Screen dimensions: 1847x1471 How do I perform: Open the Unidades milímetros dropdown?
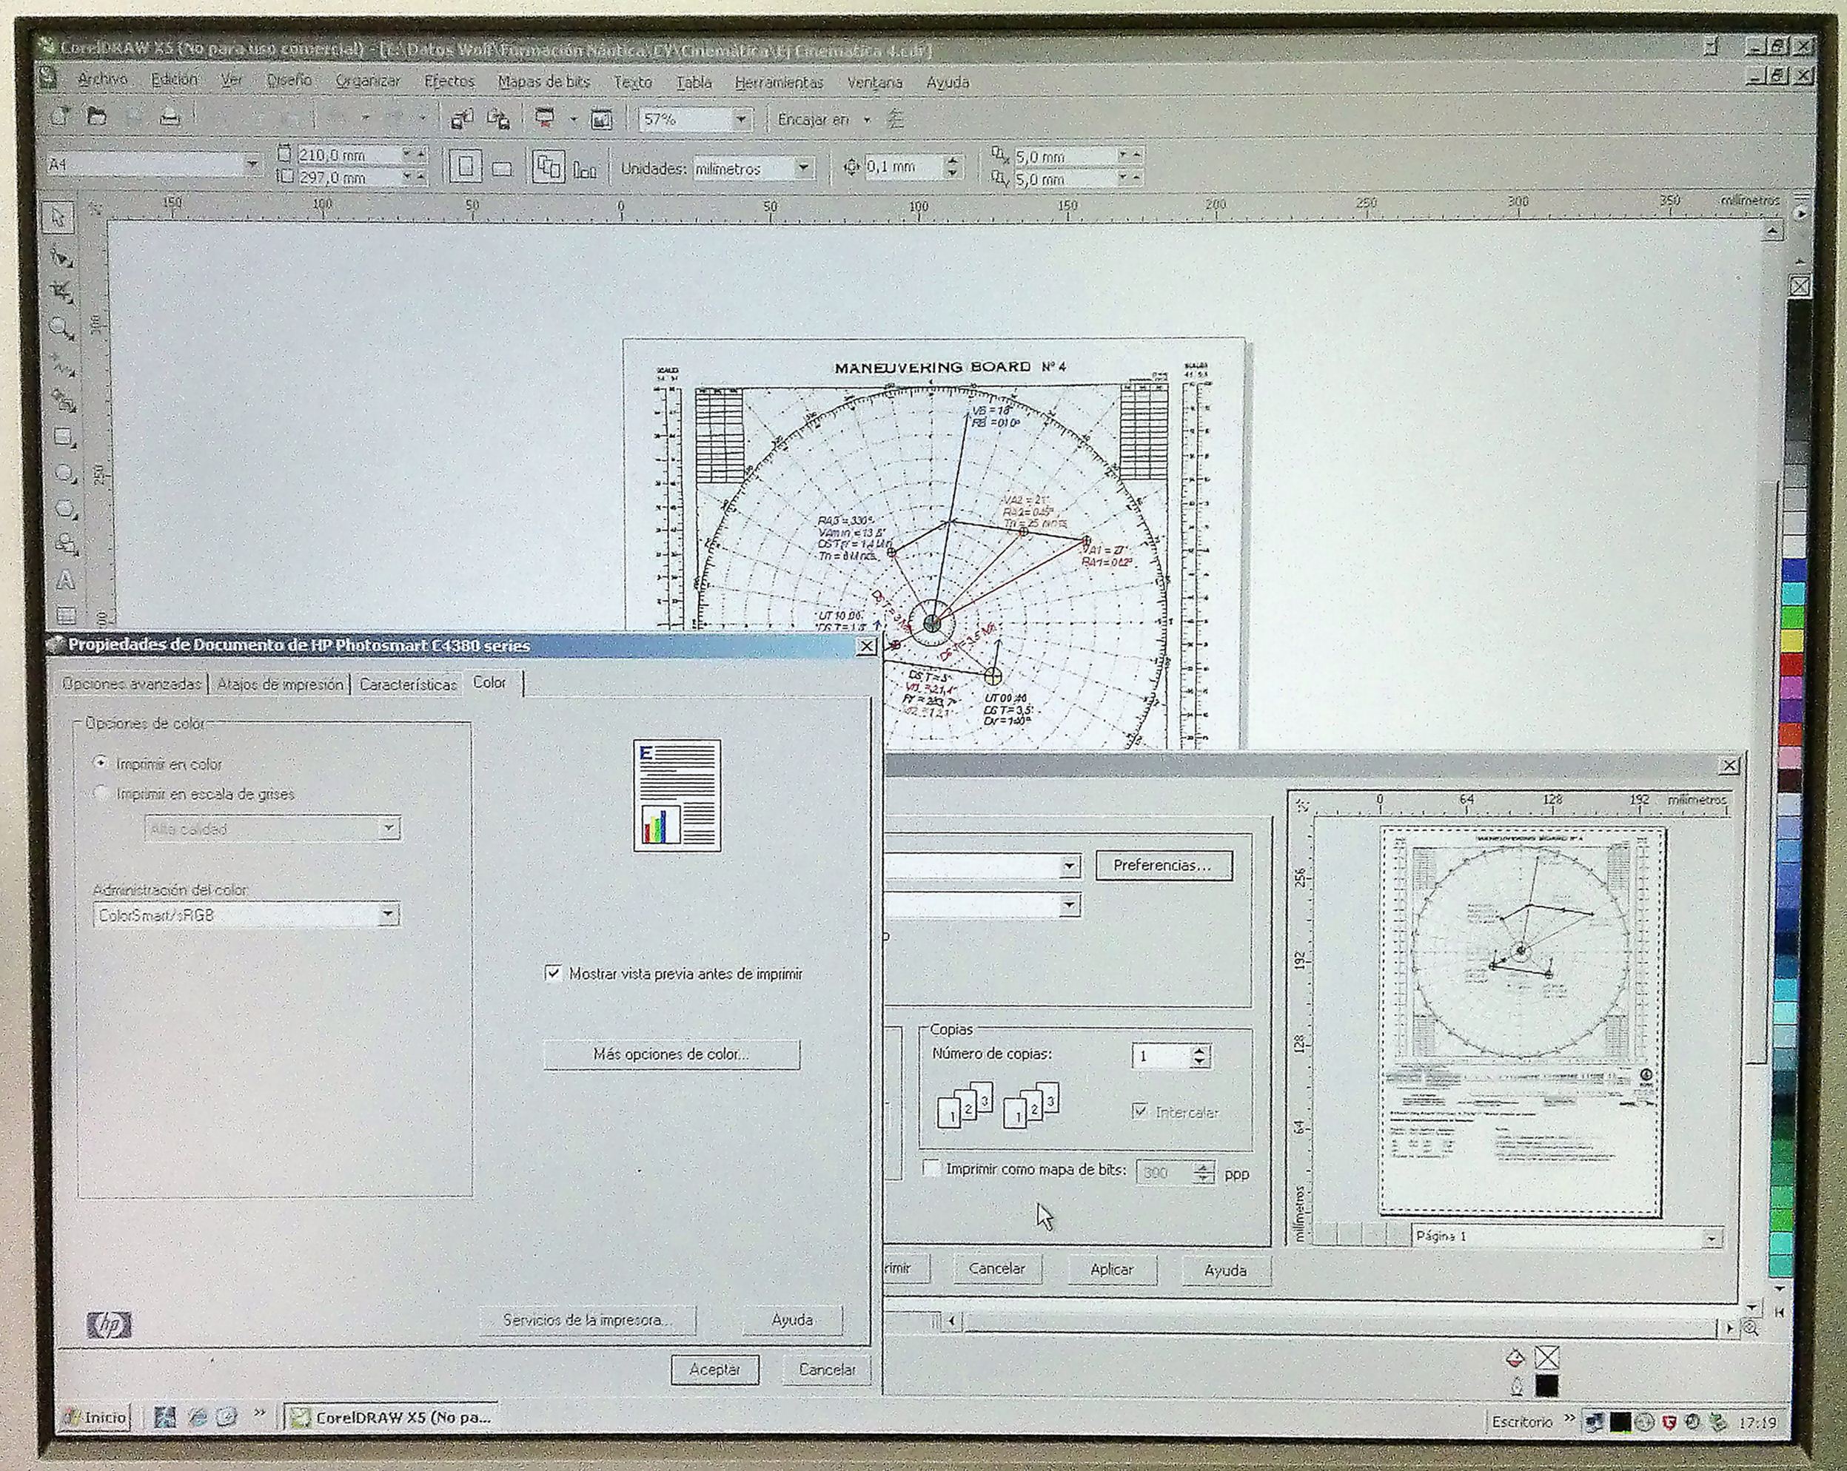tap(802, 168)
